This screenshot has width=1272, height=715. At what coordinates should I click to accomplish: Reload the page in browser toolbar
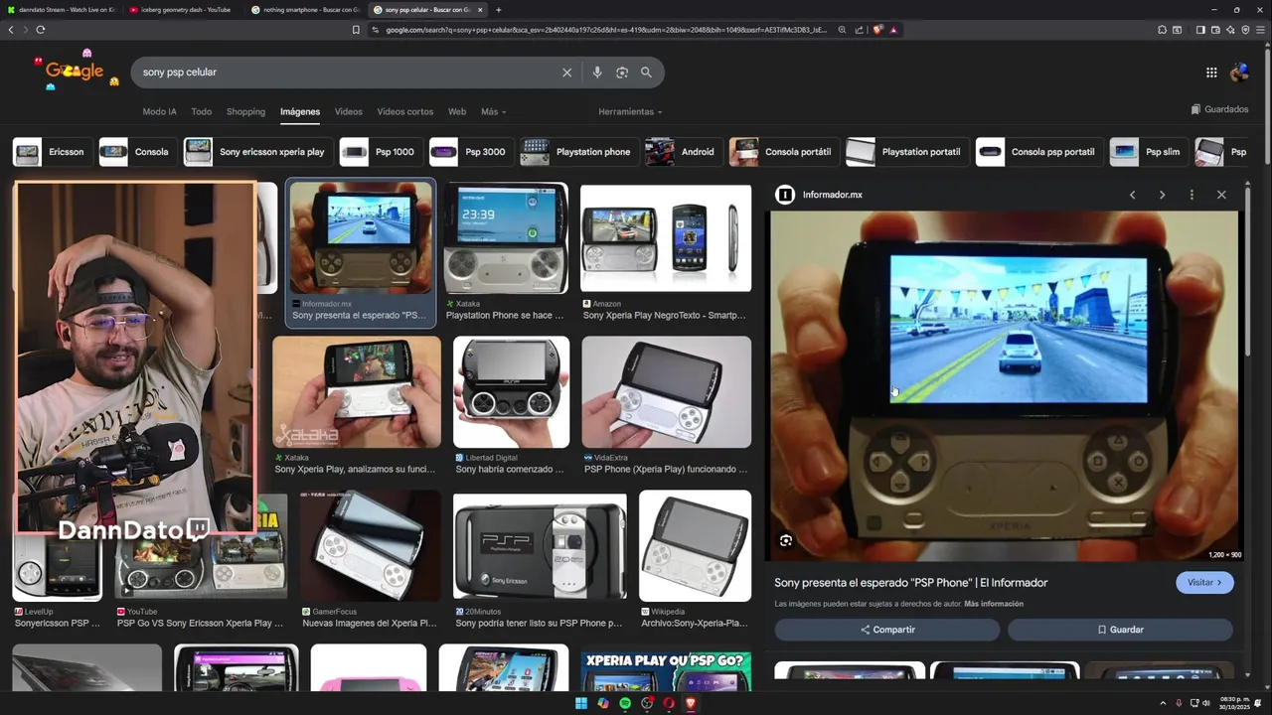41,30
